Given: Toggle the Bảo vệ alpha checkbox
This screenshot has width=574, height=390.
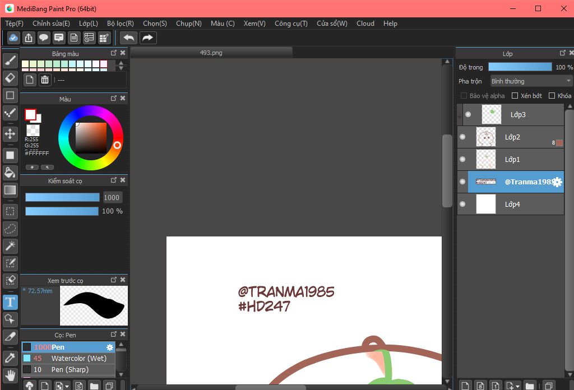Looking at the screenshot, I should [x=464, y=95].
